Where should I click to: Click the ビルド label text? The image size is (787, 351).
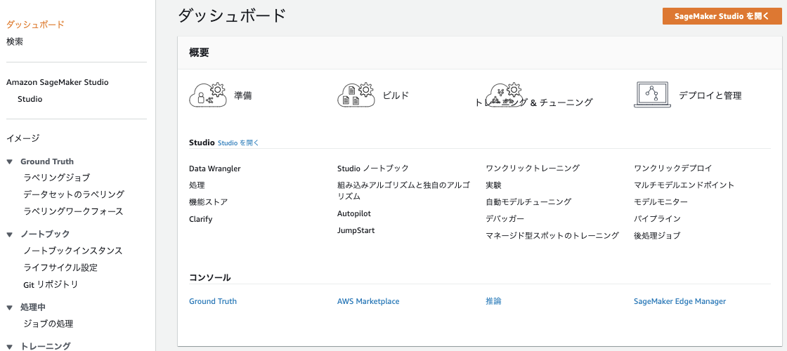point(396,95)
